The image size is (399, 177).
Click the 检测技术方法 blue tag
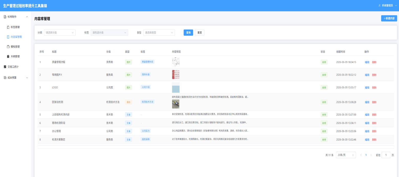pos(148,102)
